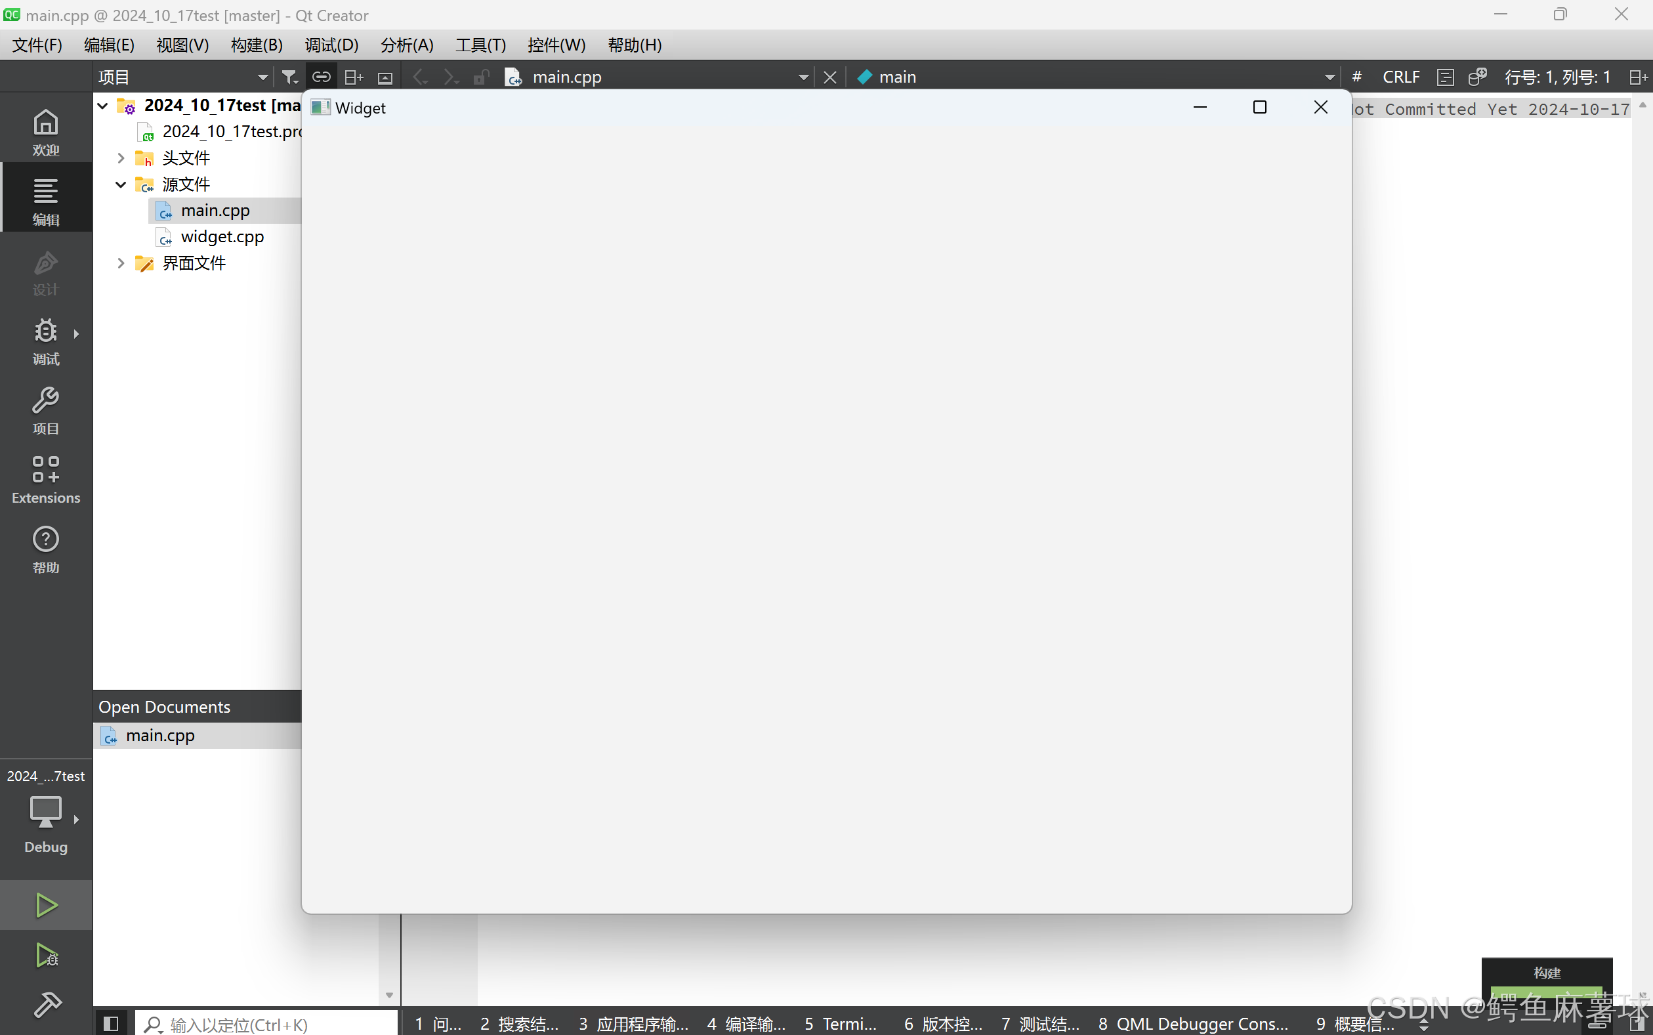Open the 文件(F) menu
1653x1035 pixels.
(37, 45)
